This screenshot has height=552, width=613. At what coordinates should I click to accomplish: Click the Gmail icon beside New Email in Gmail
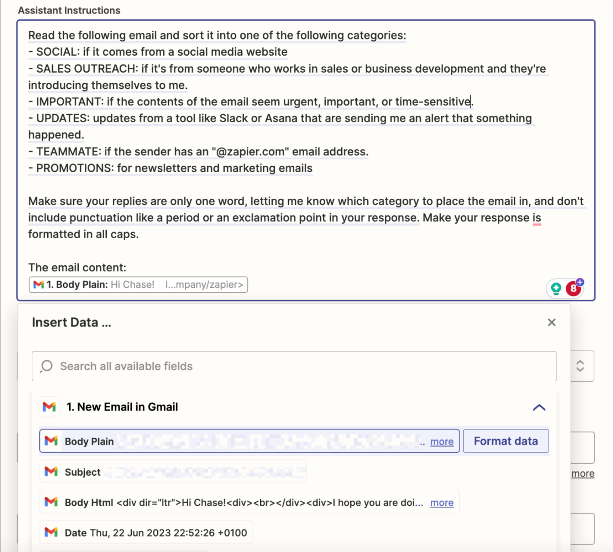point(49,407)
